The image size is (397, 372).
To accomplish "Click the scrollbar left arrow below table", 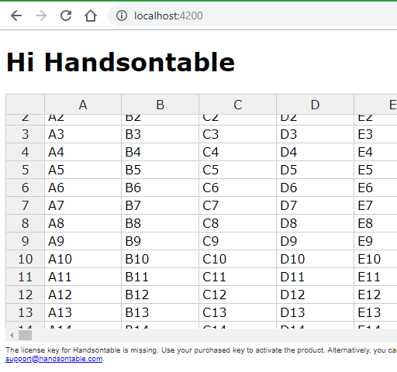I will (x=12, y=336).
